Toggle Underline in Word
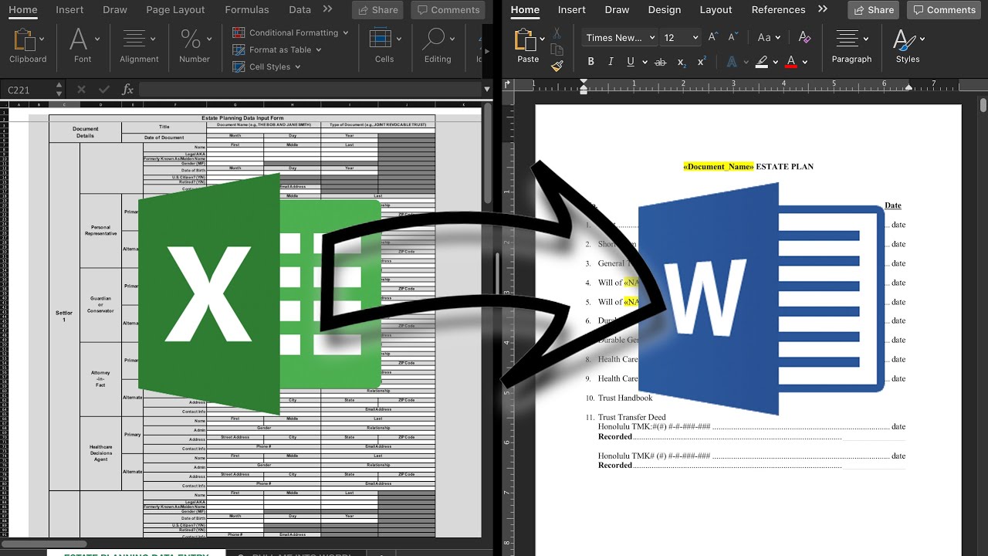Image resolution: width=988 pixels, height=556 pixels. click(x=631, y=62)
